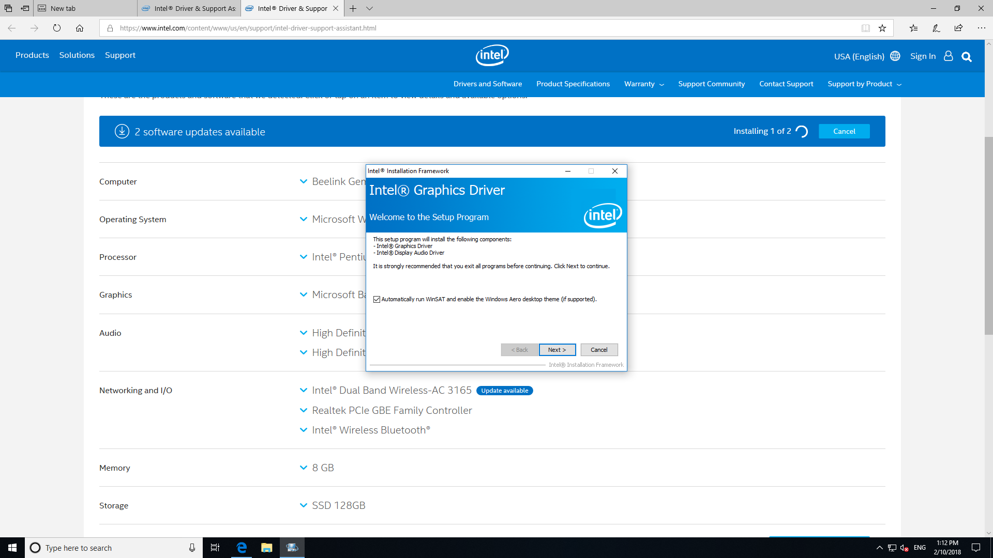Click USA (English) region selector
Image resolution: width=993 pixels, height=558 pixels.
click(x=859, y=56)
